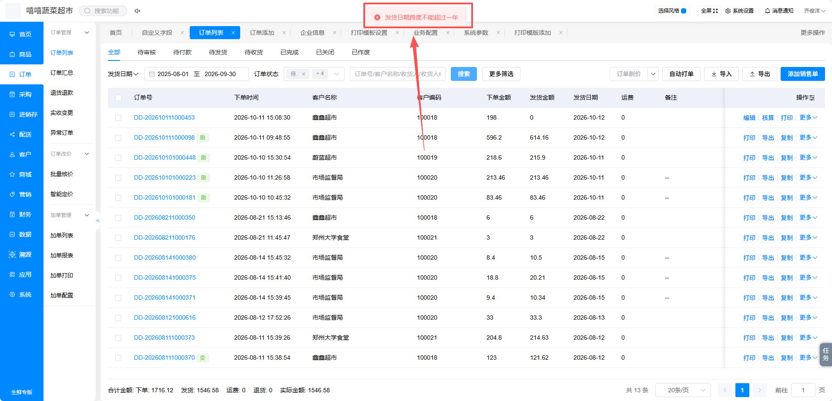Open the 配送 delivery module
The image size is (832, 401).
tap(22, 134)
